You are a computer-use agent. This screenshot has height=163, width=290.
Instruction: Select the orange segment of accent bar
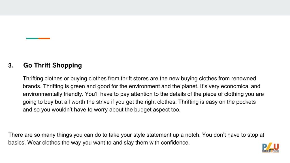pos(44,38)
